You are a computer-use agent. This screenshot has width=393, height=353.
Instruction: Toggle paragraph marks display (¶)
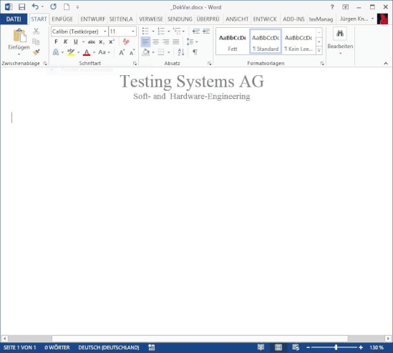195,52
